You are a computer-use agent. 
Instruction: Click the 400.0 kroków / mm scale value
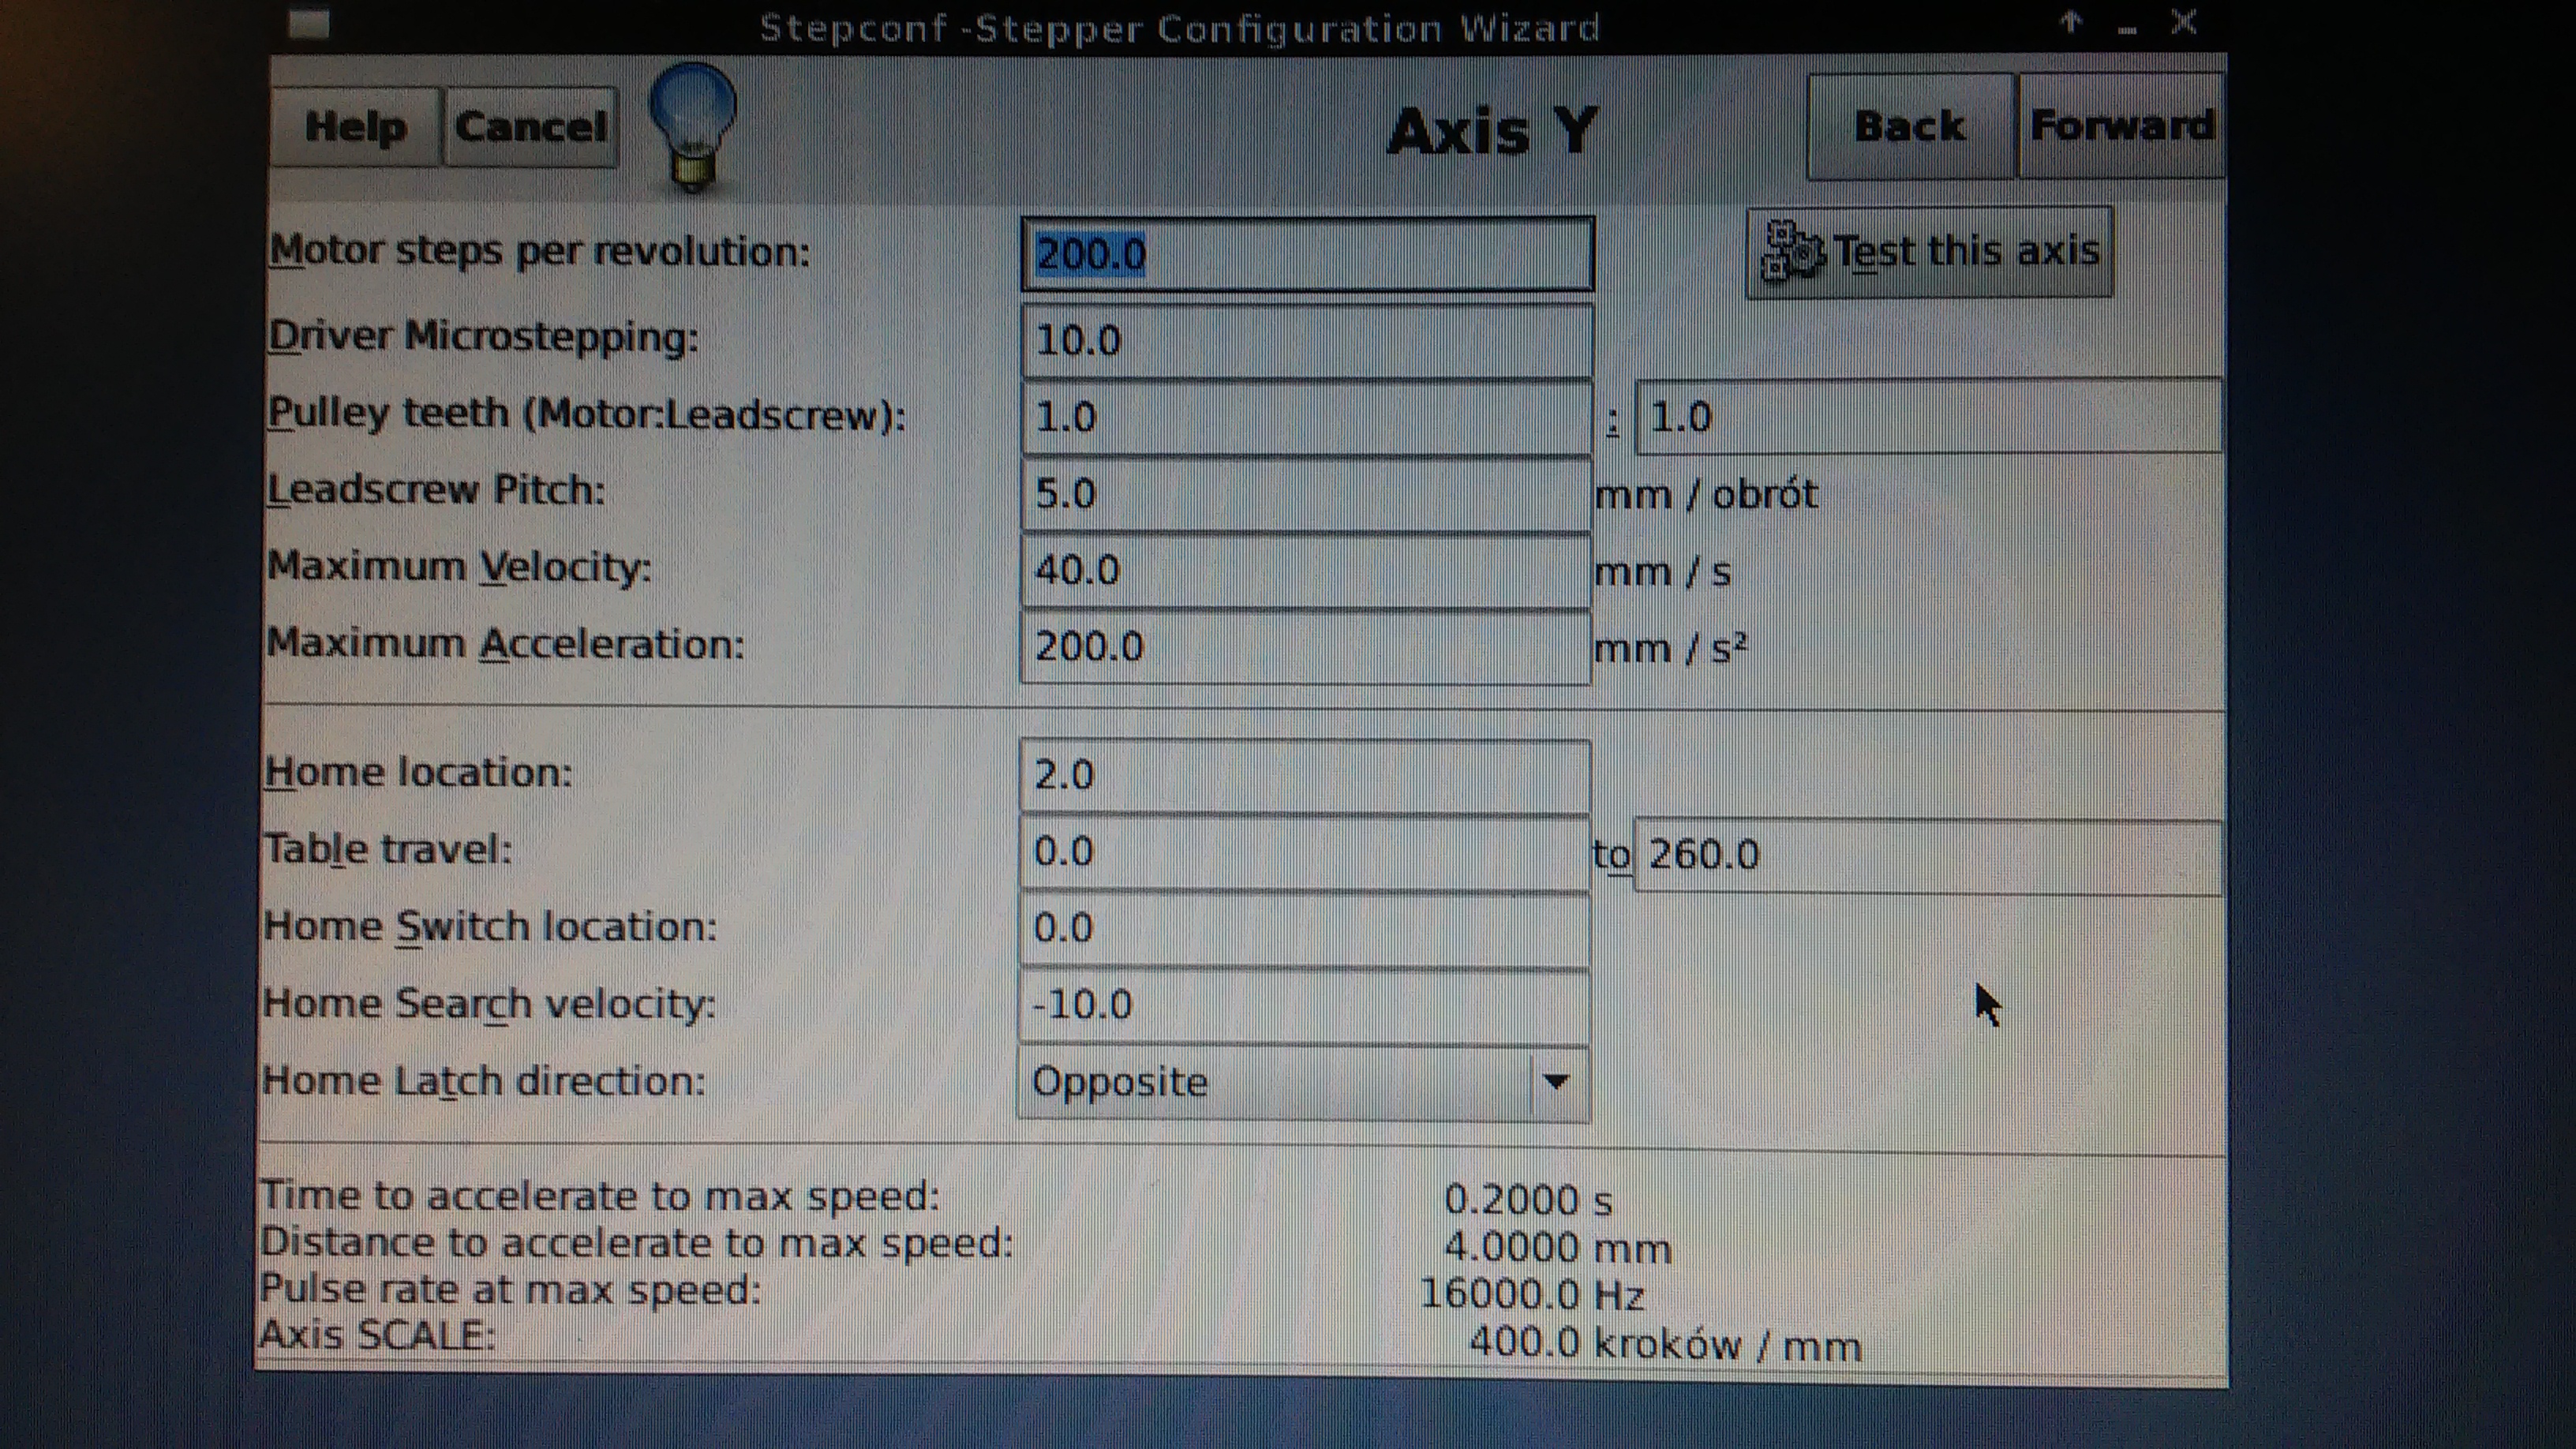click(x=1665, y=1344)
